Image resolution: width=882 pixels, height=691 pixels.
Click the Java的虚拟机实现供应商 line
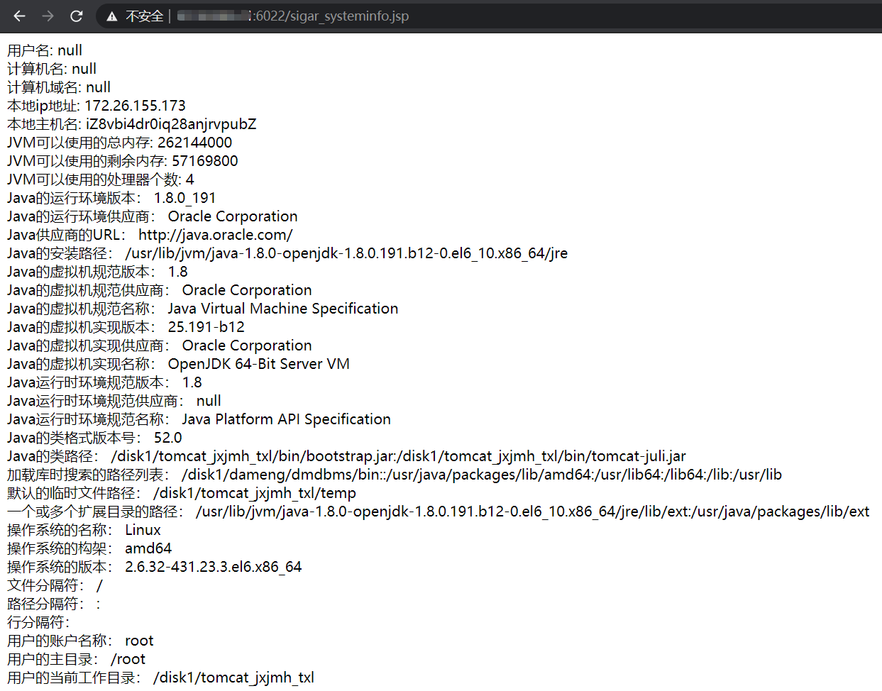tap(160, 345)
